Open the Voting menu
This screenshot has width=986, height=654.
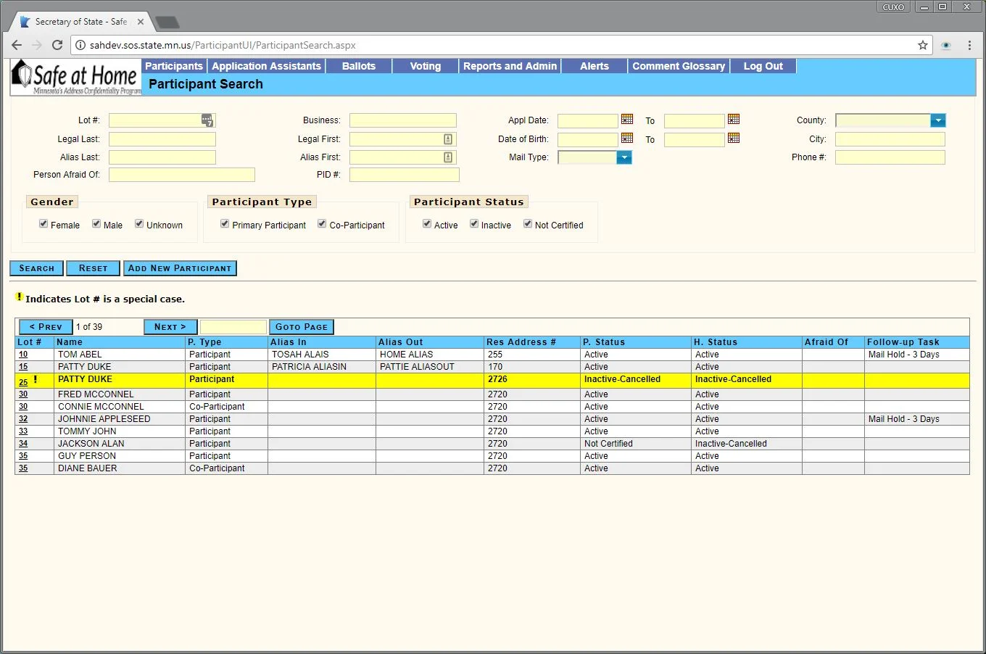coord(426,66)
